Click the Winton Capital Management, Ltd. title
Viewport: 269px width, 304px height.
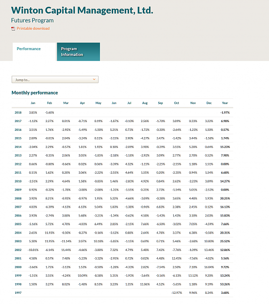[x=82, y=10]
